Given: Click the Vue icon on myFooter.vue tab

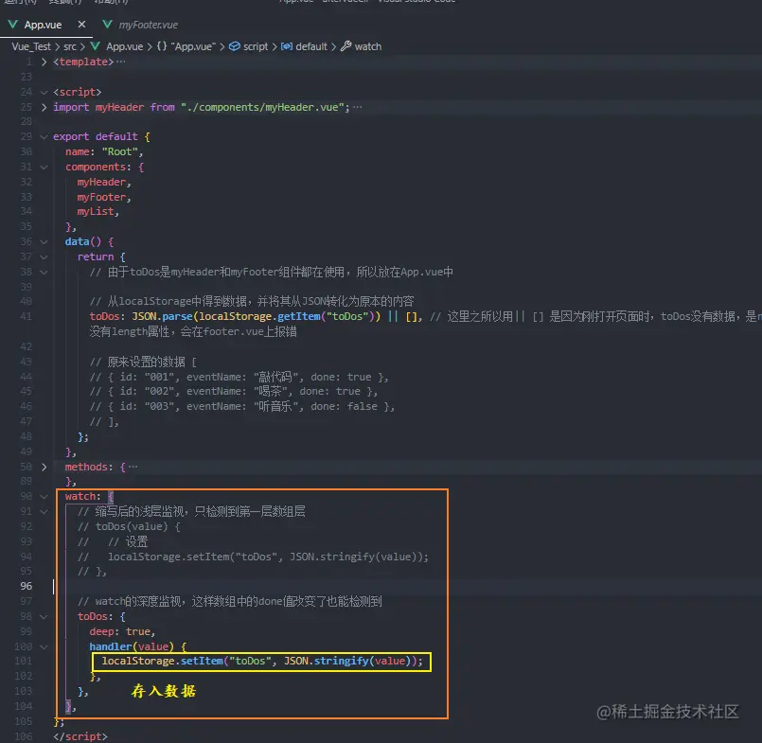Looking at the screenshot, I should tap(107, 25).
